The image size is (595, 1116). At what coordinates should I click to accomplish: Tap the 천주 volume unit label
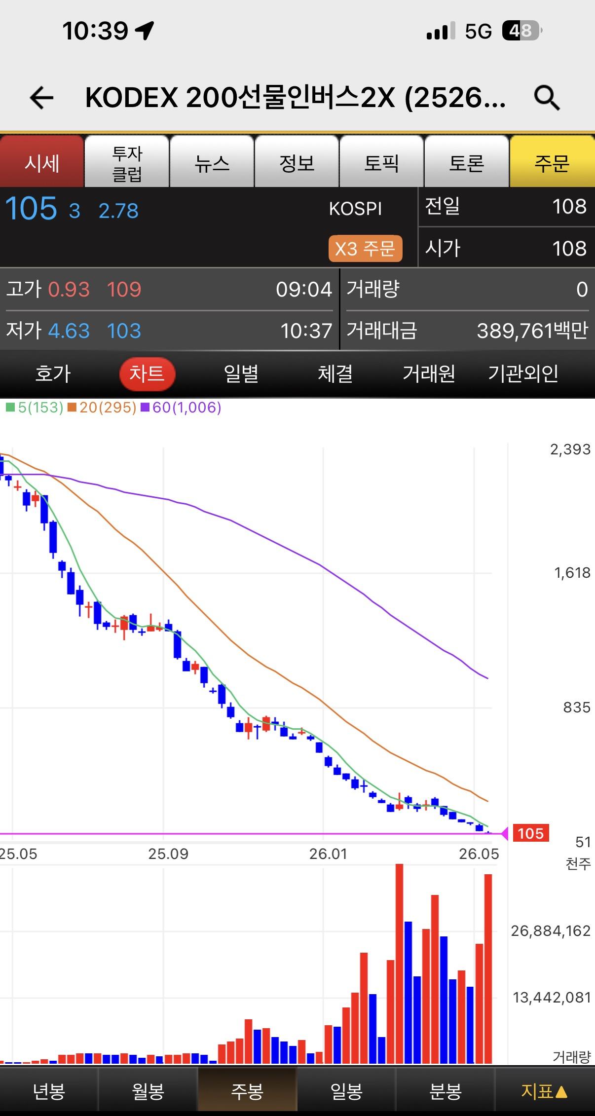pyautogui.click(x=578, y=863)
